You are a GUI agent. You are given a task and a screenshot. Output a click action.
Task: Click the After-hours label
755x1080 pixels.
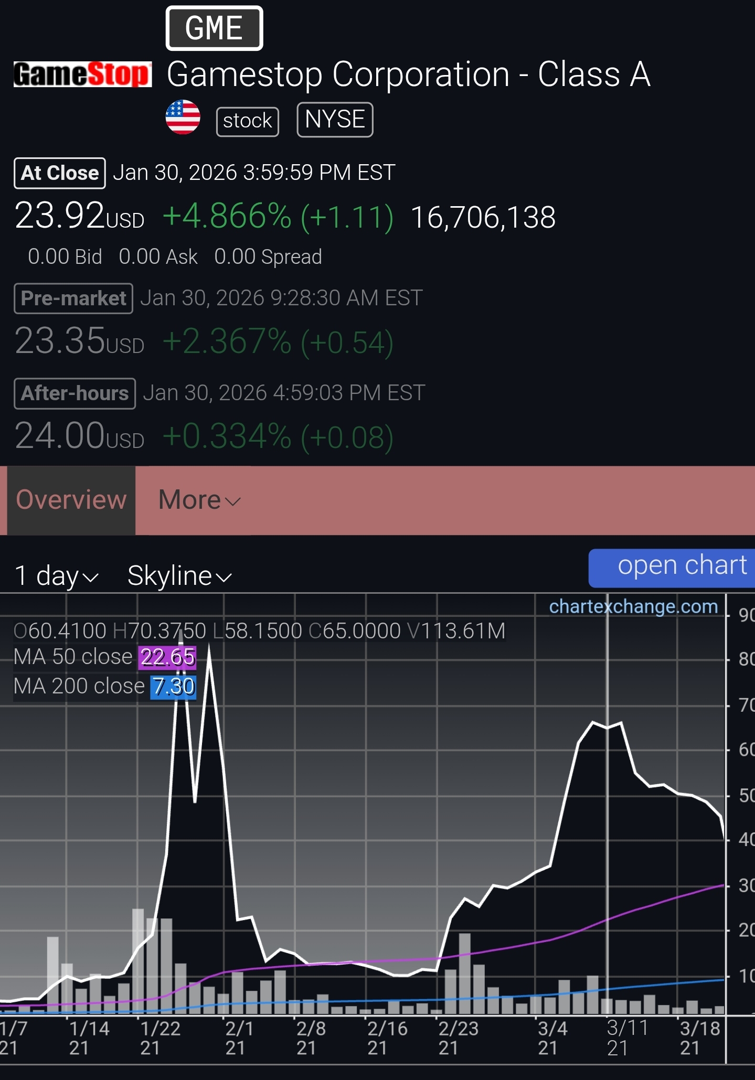click(75, 393)
